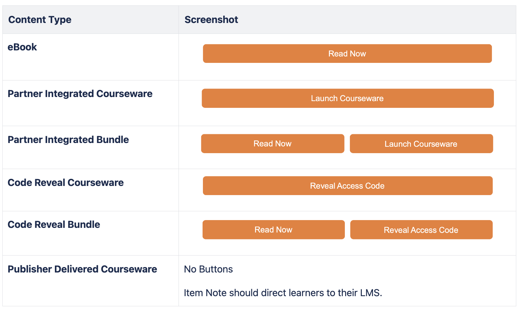Click empty space in Content Type header cell
The height and width of the screenshot is (309, 521).
point(125,20)
